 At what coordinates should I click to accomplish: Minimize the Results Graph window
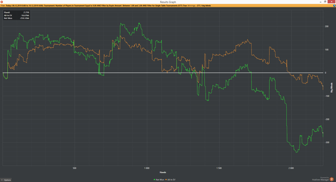coord(320,2)
